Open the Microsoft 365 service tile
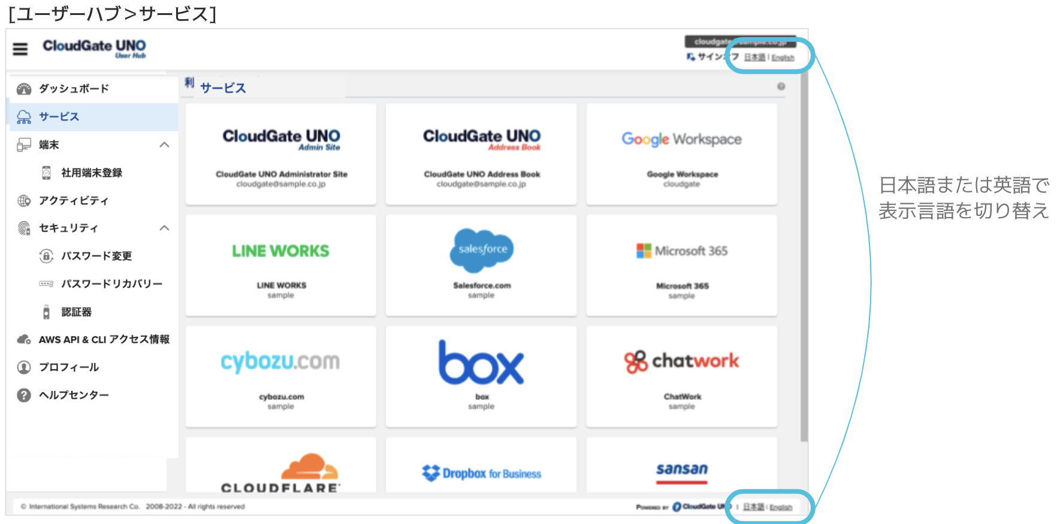 click(x=682, y=266)
